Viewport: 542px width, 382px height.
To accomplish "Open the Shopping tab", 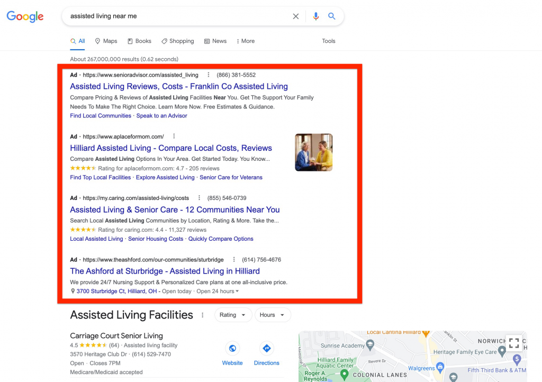I will tap(178, 41).
